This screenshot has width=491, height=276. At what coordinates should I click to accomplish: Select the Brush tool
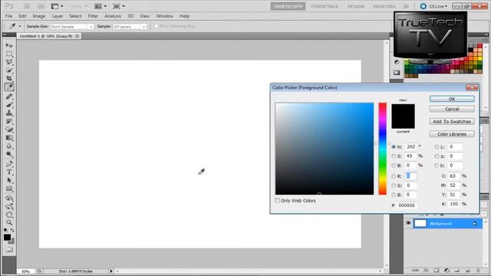pos(9,104)
